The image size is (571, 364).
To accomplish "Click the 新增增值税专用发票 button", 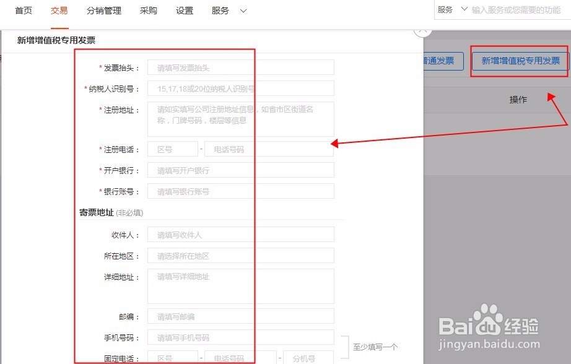I will pos(520,61).
